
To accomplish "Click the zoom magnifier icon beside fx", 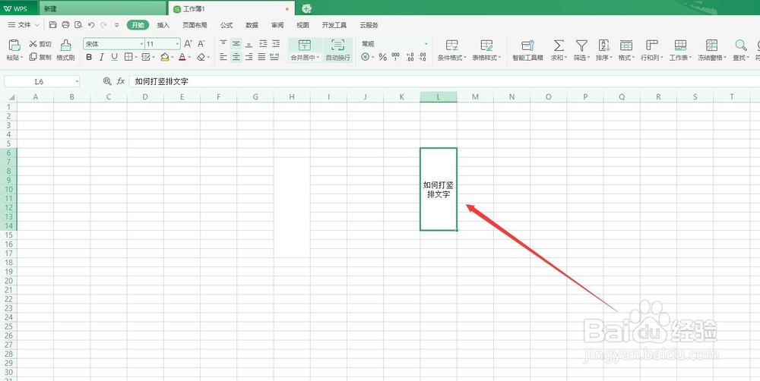I will point(107,81).
